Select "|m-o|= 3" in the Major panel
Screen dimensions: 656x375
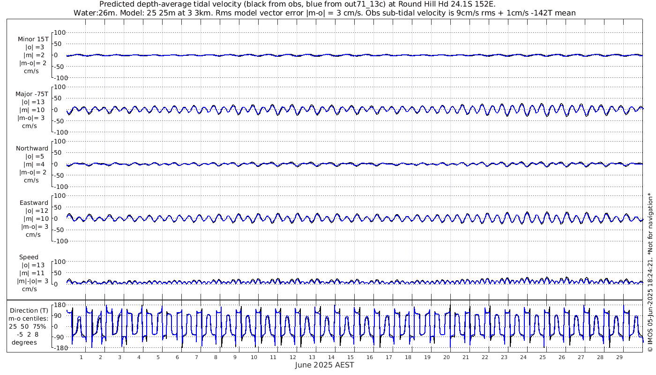(x=32, y=118)
